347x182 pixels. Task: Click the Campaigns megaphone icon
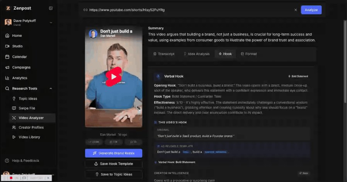[7, 67]
